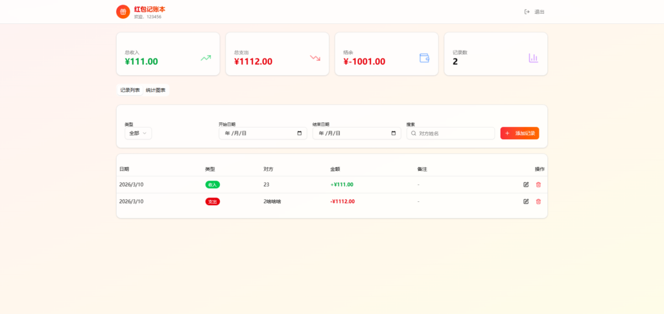Open the 开始日期 calendar picker
This screenshot has width=664, height=314.
(300, 133)
